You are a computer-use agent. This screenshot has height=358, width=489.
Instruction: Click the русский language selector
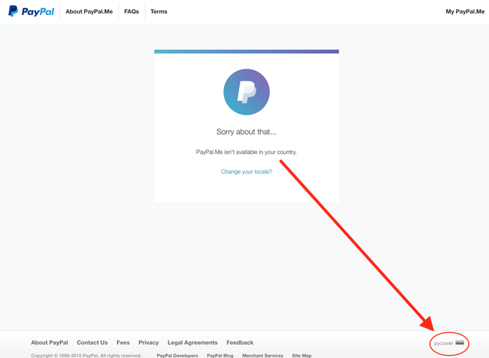443,343
